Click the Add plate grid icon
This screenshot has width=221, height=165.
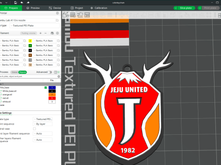click(73, 15)
